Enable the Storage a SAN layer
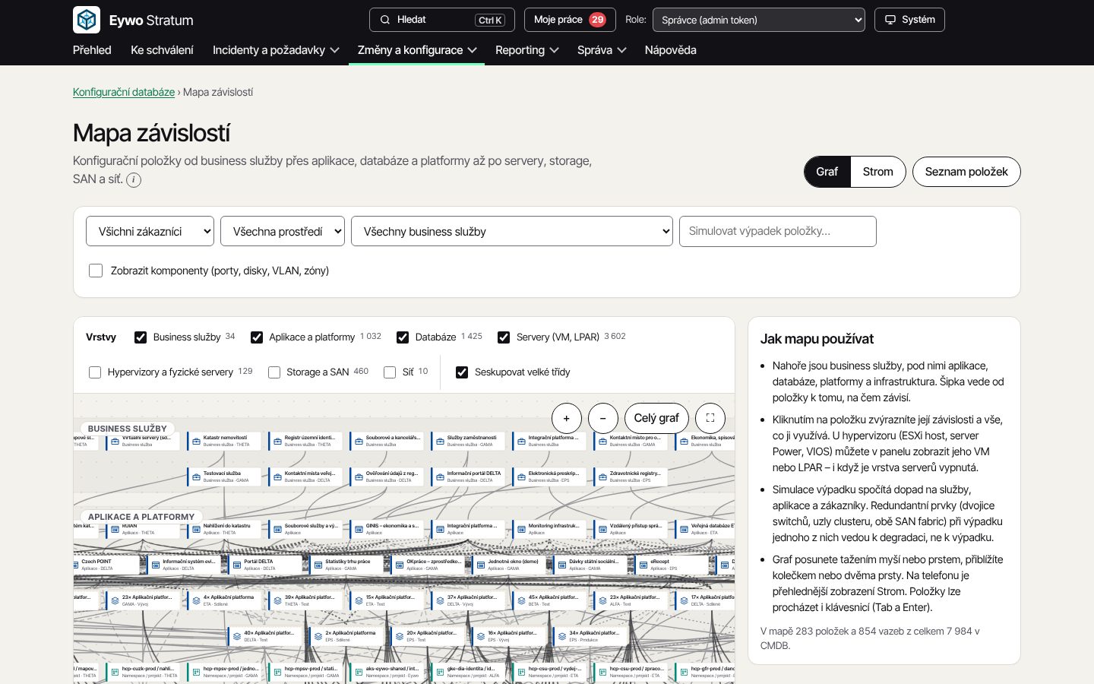 click(x=274, y=372)
